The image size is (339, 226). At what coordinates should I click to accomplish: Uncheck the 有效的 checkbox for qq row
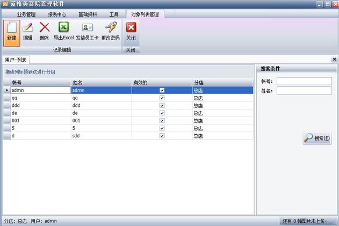click(x=162, y=98)
